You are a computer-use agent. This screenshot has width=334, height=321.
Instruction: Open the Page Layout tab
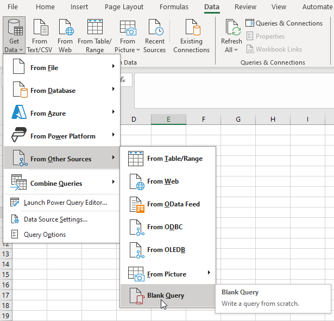click(x=124, y=7)
